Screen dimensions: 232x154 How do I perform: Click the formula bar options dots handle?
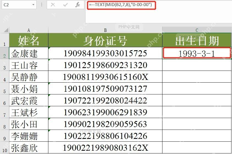[42, 5]
